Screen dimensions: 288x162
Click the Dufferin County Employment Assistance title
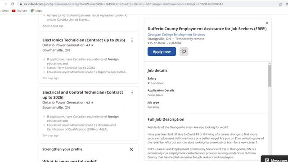click(207, 29)
